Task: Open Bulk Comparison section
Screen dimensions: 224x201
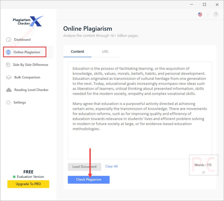Action: (x=27, y=77)
